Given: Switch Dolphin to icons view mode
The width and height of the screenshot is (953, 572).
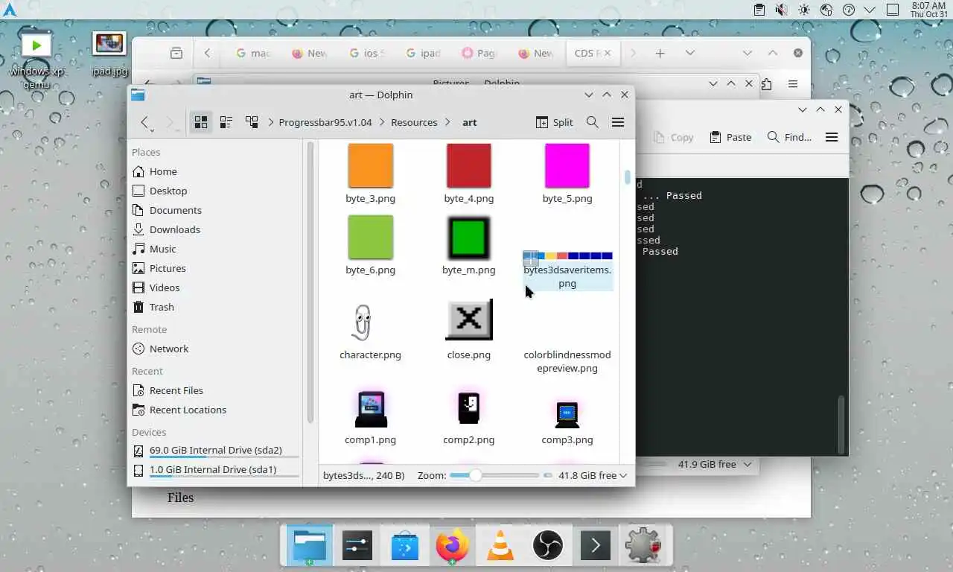Looking at the screenshot, I should click(x=200, y=122).
